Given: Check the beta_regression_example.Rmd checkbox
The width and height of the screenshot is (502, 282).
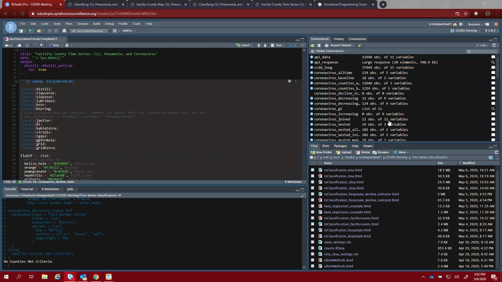Looking at the screenshot, I should (x=312, y=206).
